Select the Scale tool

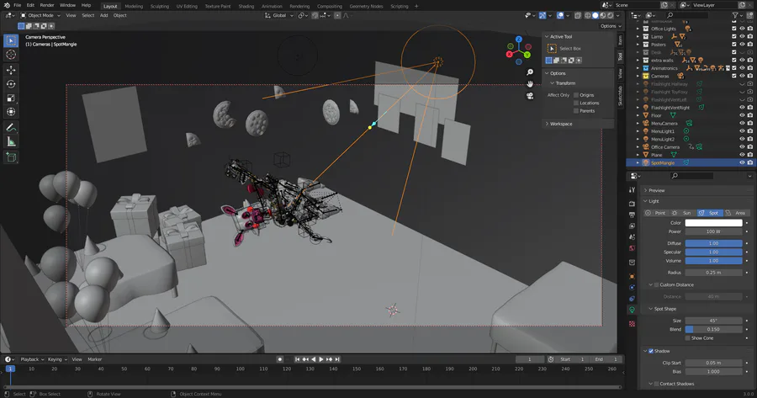[x=11, y=98]
